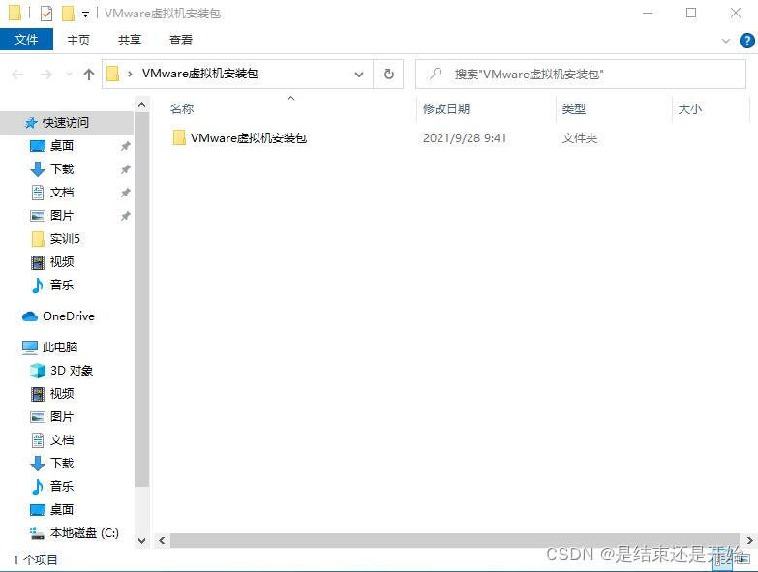This screenshot has width=758, height=572.
Task: Click the folder icon in the address bar
Action: pyautogui.click(x=112, y=74)
